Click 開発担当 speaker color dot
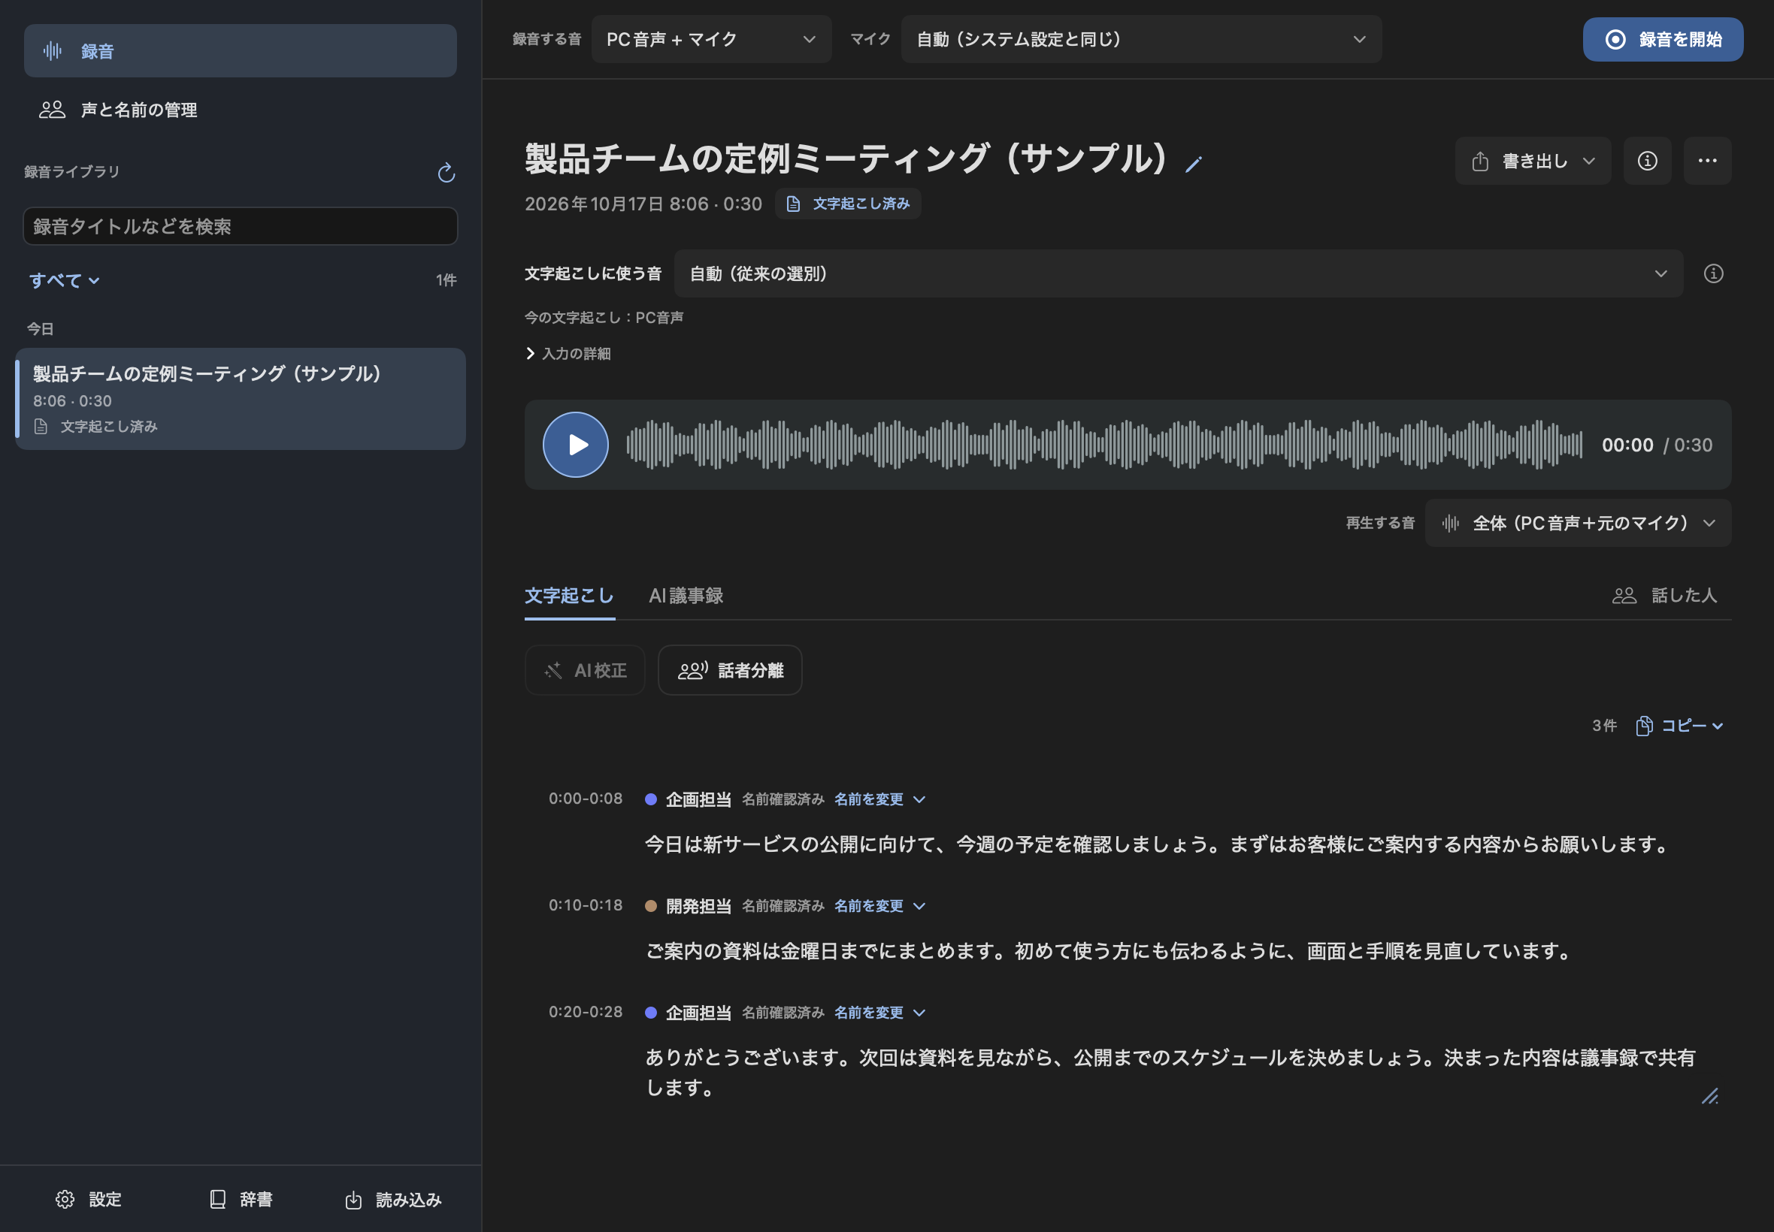The image size is (1774, 1232). point(651,905)
